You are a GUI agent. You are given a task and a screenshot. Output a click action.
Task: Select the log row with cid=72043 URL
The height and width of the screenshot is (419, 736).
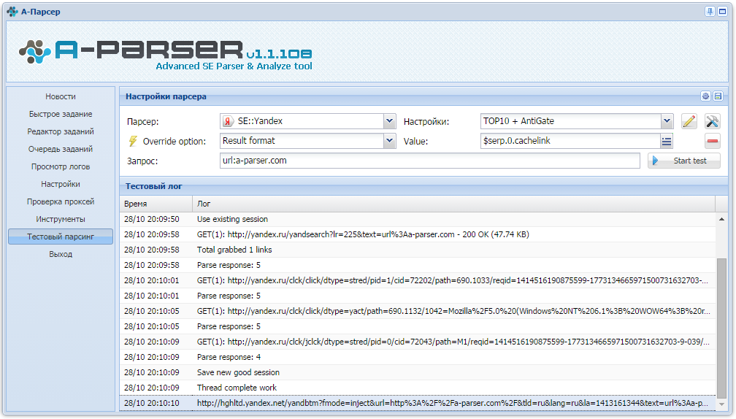point(418,342)
